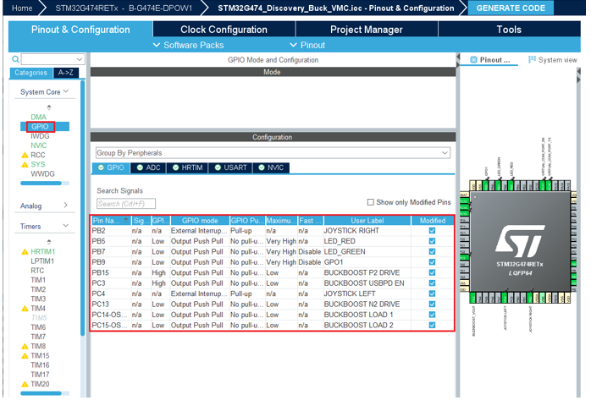Click the warning icon beside TIM4
591x406 pixels.
coord(25,309)
